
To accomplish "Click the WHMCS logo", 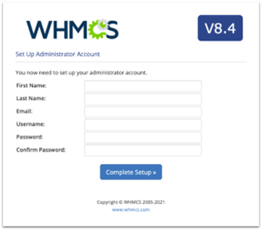I will click(x=73, y=29).
